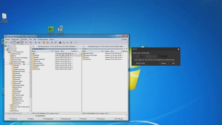Select Application Data in folder tree
The width and height of the screenshot is (222, 125).
(19, 72)
